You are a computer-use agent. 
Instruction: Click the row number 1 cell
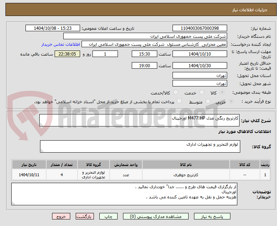point(265,175)
